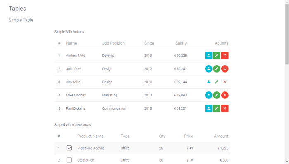Click the Job Position column header
The height and width of the screenshot is (164, 289).
tap(114, 43)
